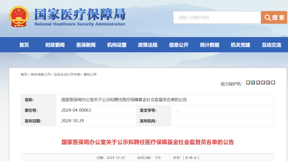Select the white eye-protection color swatch

(273, 83)
